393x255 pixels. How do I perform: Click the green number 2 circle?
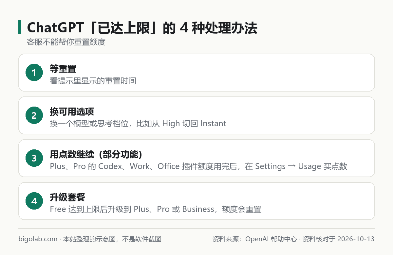pos(34,115)
